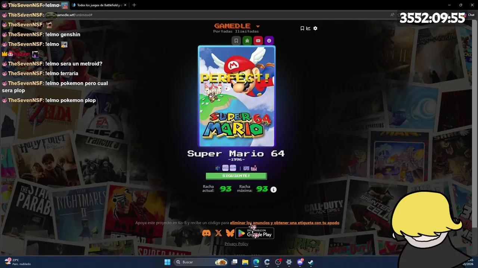Open the X (Twitter) link icon
478x268 pixels.
[x=218, y=233]
